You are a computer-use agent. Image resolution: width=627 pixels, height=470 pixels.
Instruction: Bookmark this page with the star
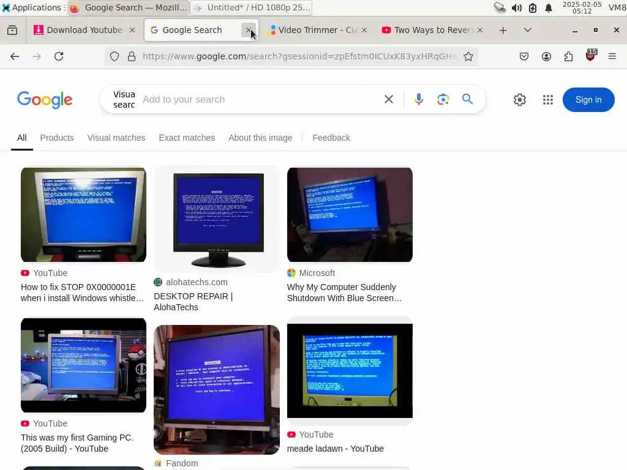click(468, 56)
